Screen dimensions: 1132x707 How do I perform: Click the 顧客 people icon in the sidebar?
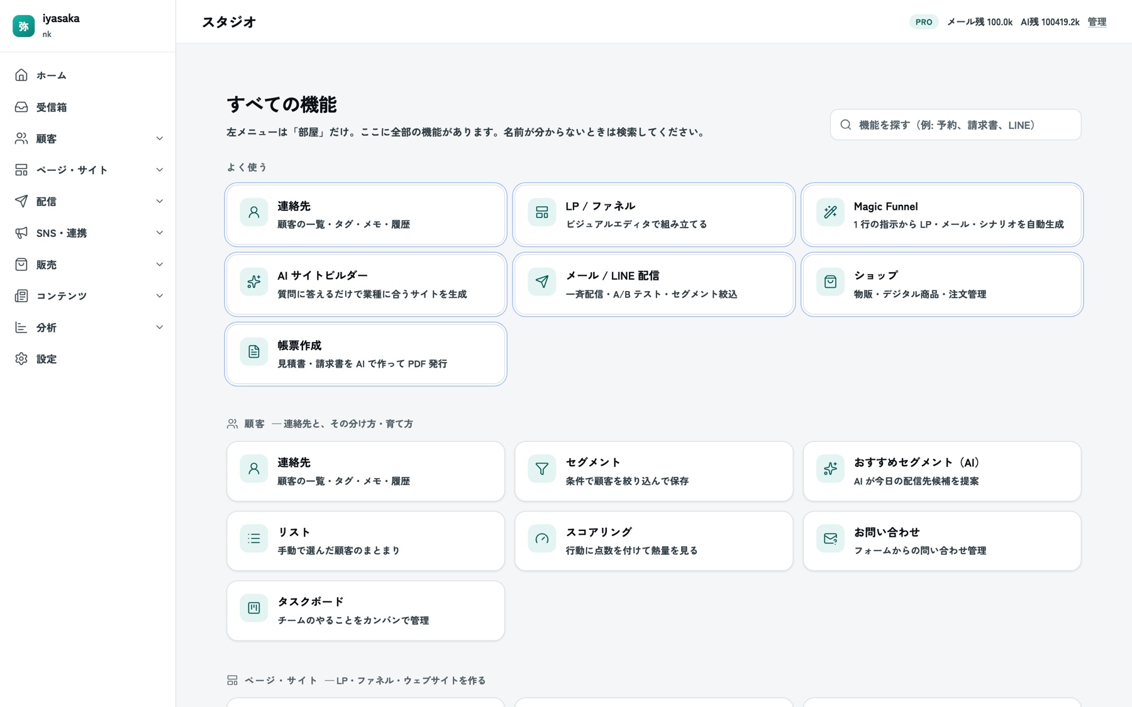click(x=21, y=138)
